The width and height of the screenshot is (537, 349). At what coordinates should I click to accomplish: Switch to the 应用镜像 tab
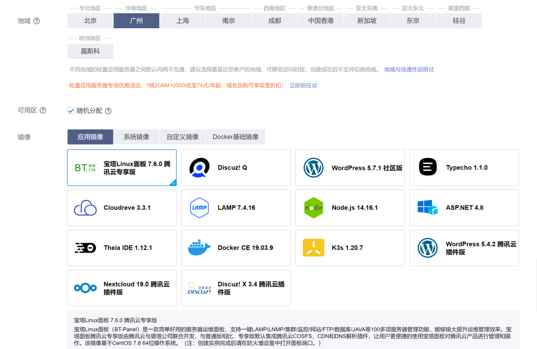click(90, 137)
